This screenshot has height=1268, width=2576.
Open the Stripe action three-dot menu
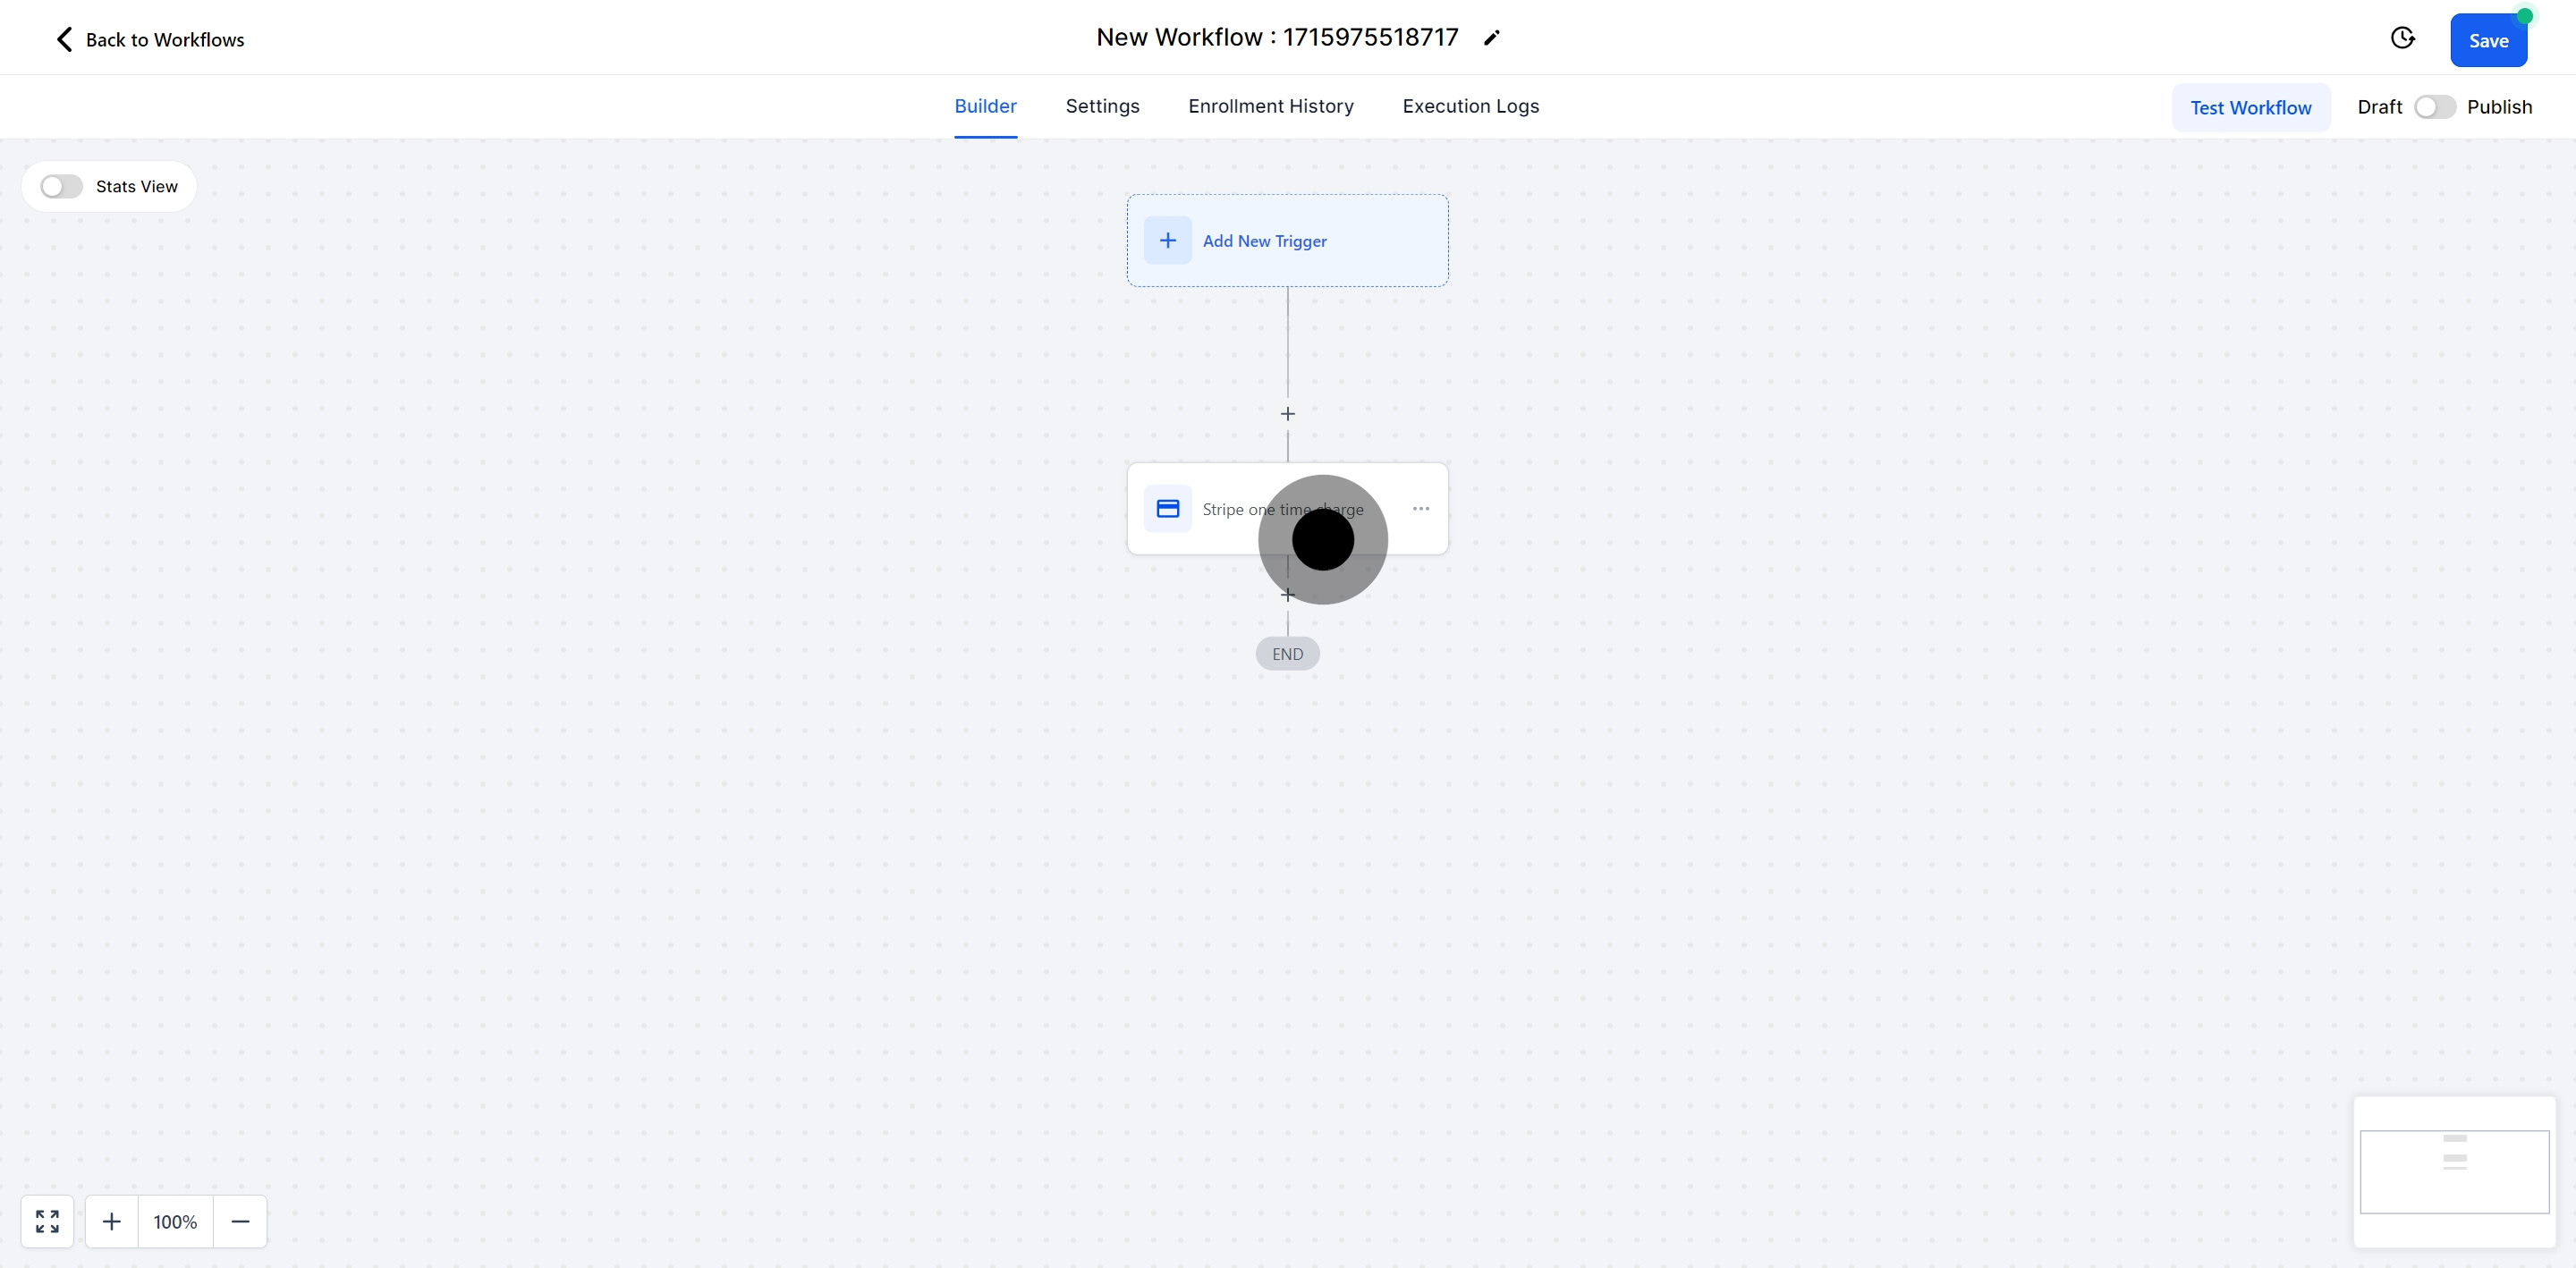1420,509
